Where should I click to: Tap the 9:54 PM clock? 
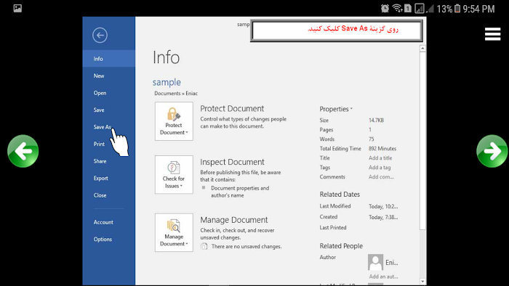coord(478,9)
